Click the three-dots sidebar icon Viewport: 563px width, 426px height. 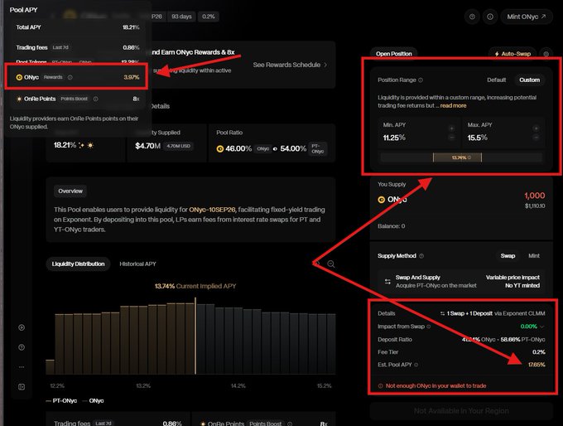(x=22, y=367)
